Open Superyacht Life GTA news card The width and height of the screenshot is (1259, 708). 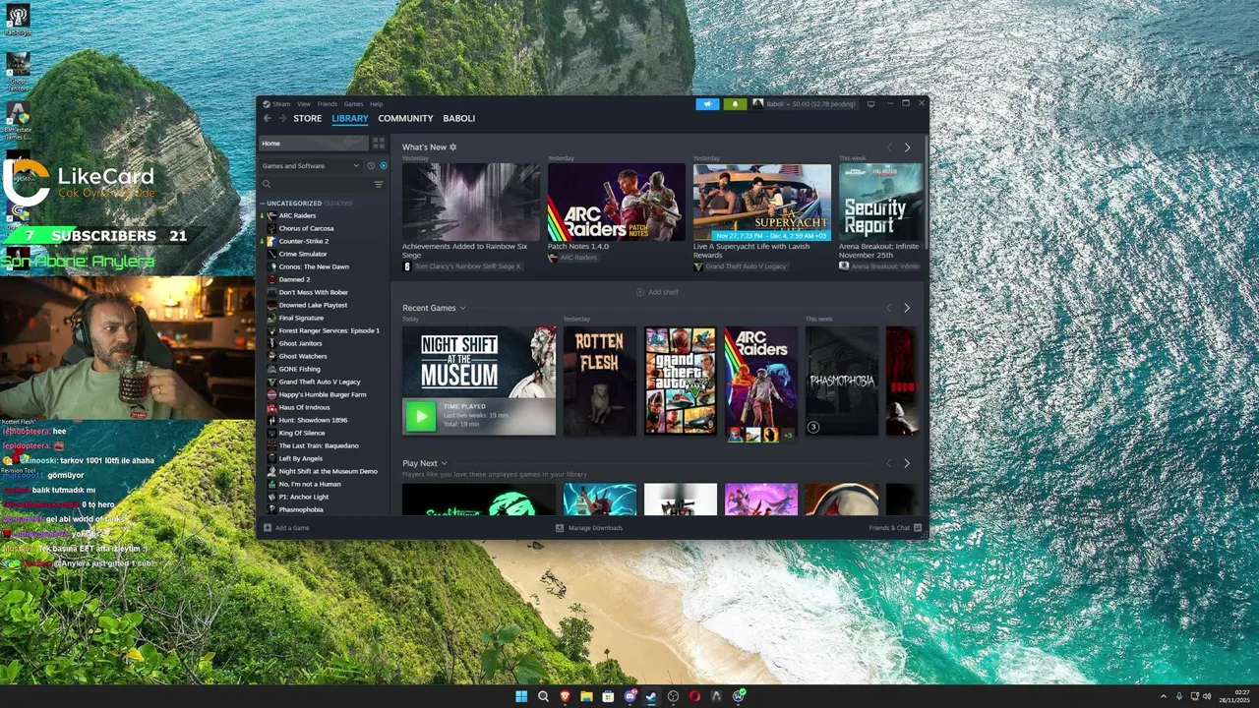(762, 202)
